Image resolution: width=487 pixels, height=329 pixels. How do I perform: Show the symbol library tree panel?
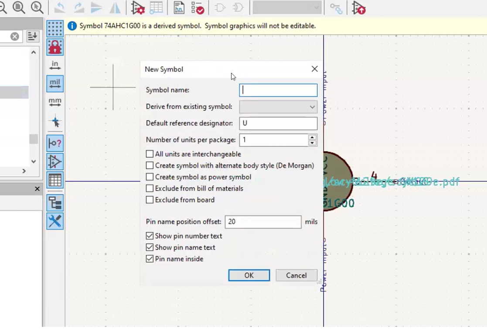click(55, 202)
